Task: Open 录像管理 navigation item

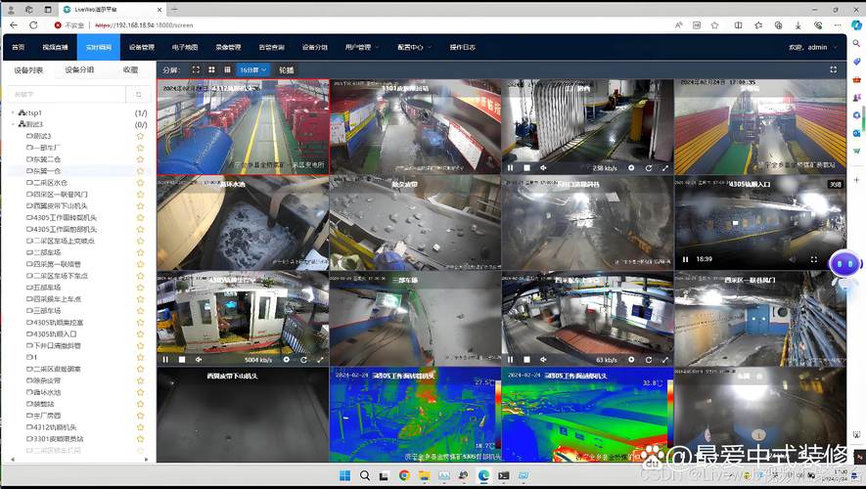Action: [228, 48]
